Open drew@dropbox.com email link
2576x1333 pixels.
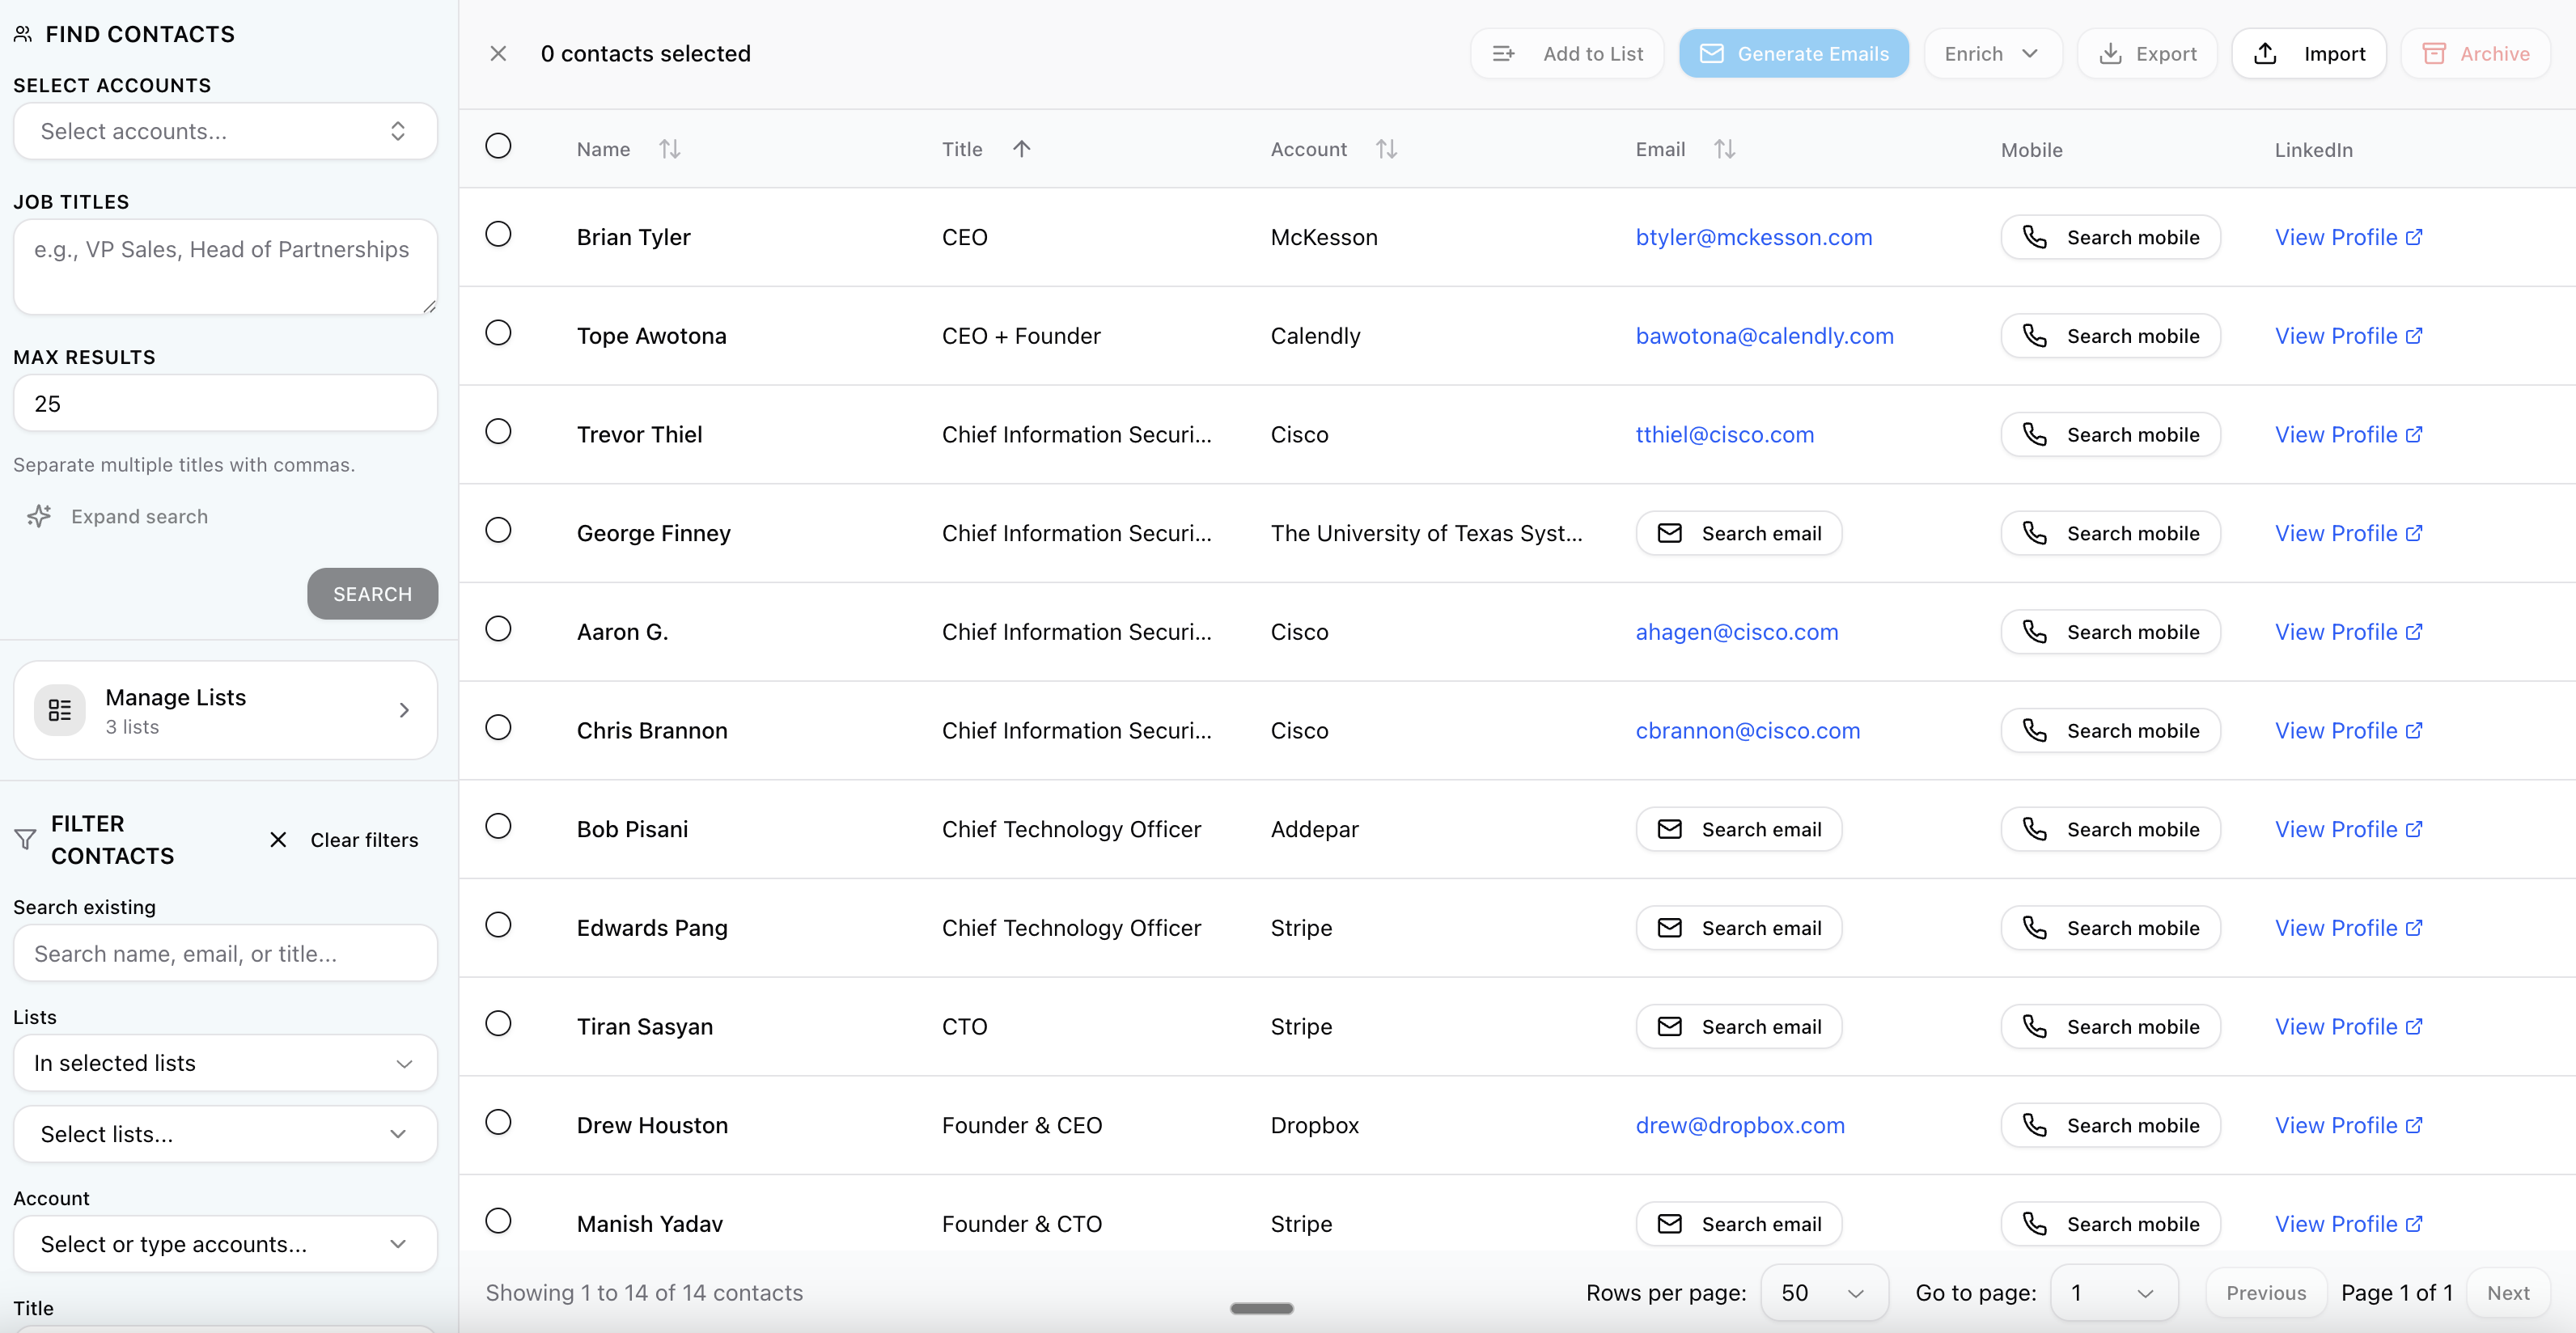pyautogui.click(x=1741, y=1125)
